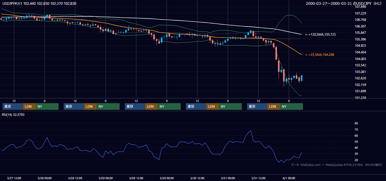Click the 103.542 price axis value
The width and height of the screenshot is (386, 181).
tap(360, 65)
